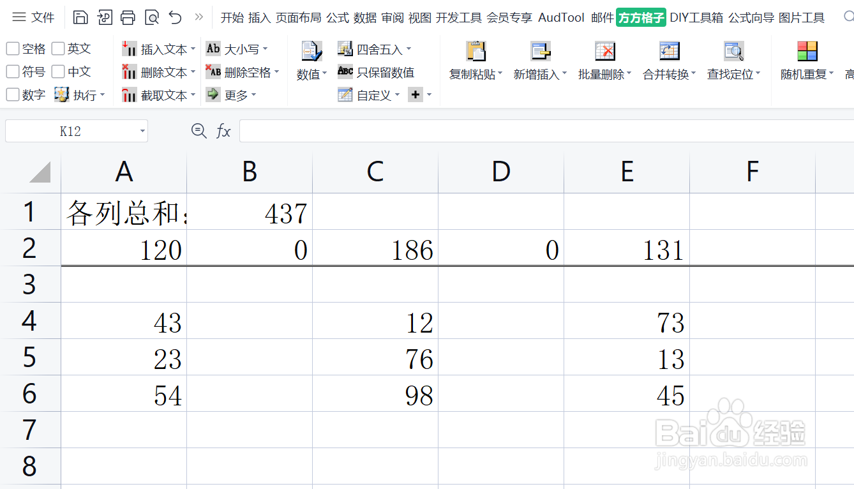Image resolution: width=854 pixels, height=489 pixels.
Task: Toggle the 英文 checkbox
Action: [58, 49]
